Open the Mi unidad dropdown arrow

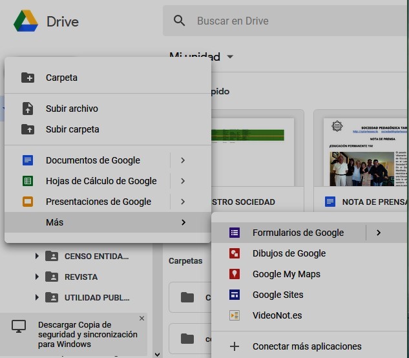229,57
